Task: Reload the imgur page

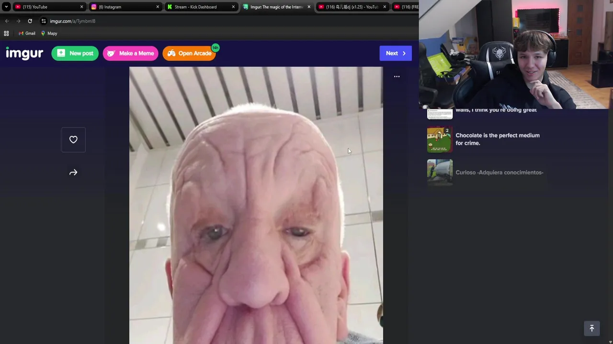Action: click(30, 21)
